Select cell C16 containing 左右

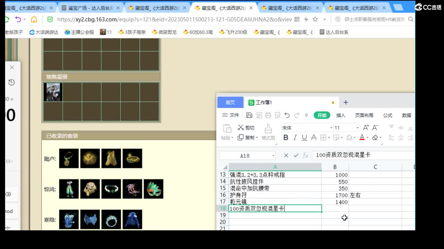tap(375, 195)
